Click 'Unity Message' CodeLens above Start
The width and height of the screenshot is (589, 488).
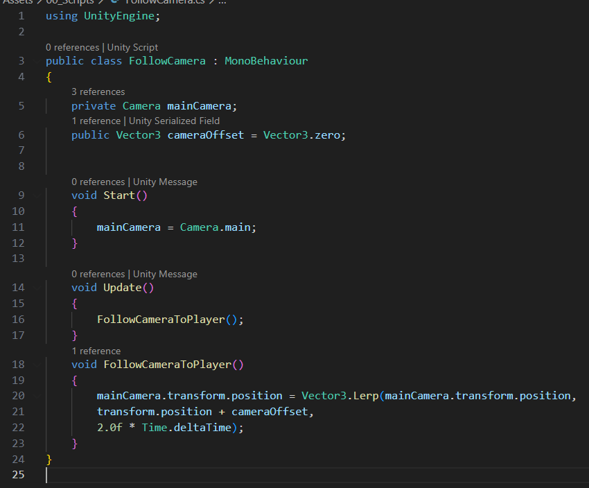pos(165,182)
